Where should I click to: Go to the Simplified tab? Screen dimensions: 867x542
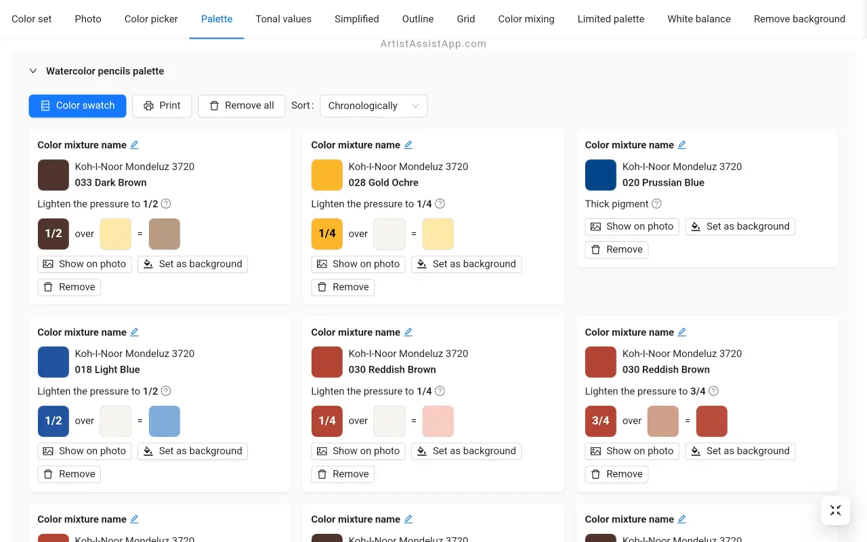point(357,19)
